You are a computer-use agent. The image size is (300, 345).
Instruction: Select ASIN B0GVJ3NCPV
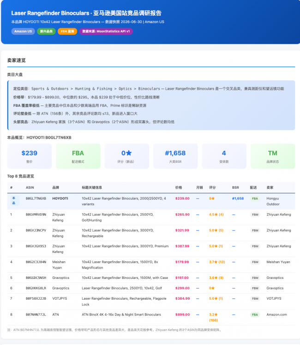[36, 230]
